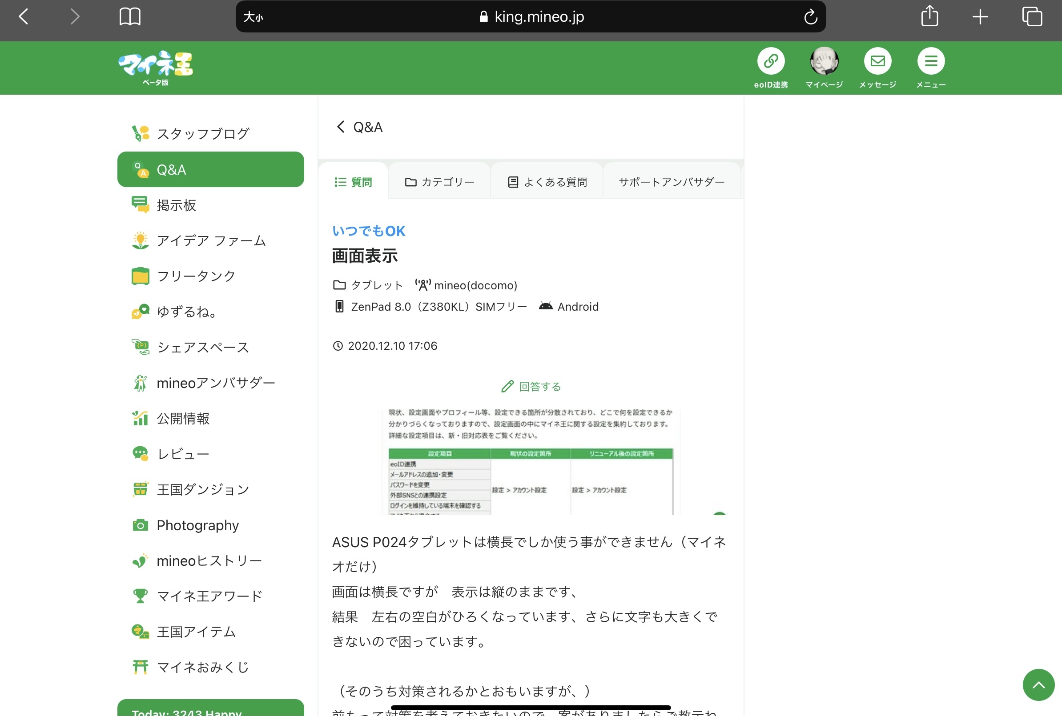Open Photography in the sidebar
The width and height of the screenshot is (1062, 716).
[x=197, y=525]
